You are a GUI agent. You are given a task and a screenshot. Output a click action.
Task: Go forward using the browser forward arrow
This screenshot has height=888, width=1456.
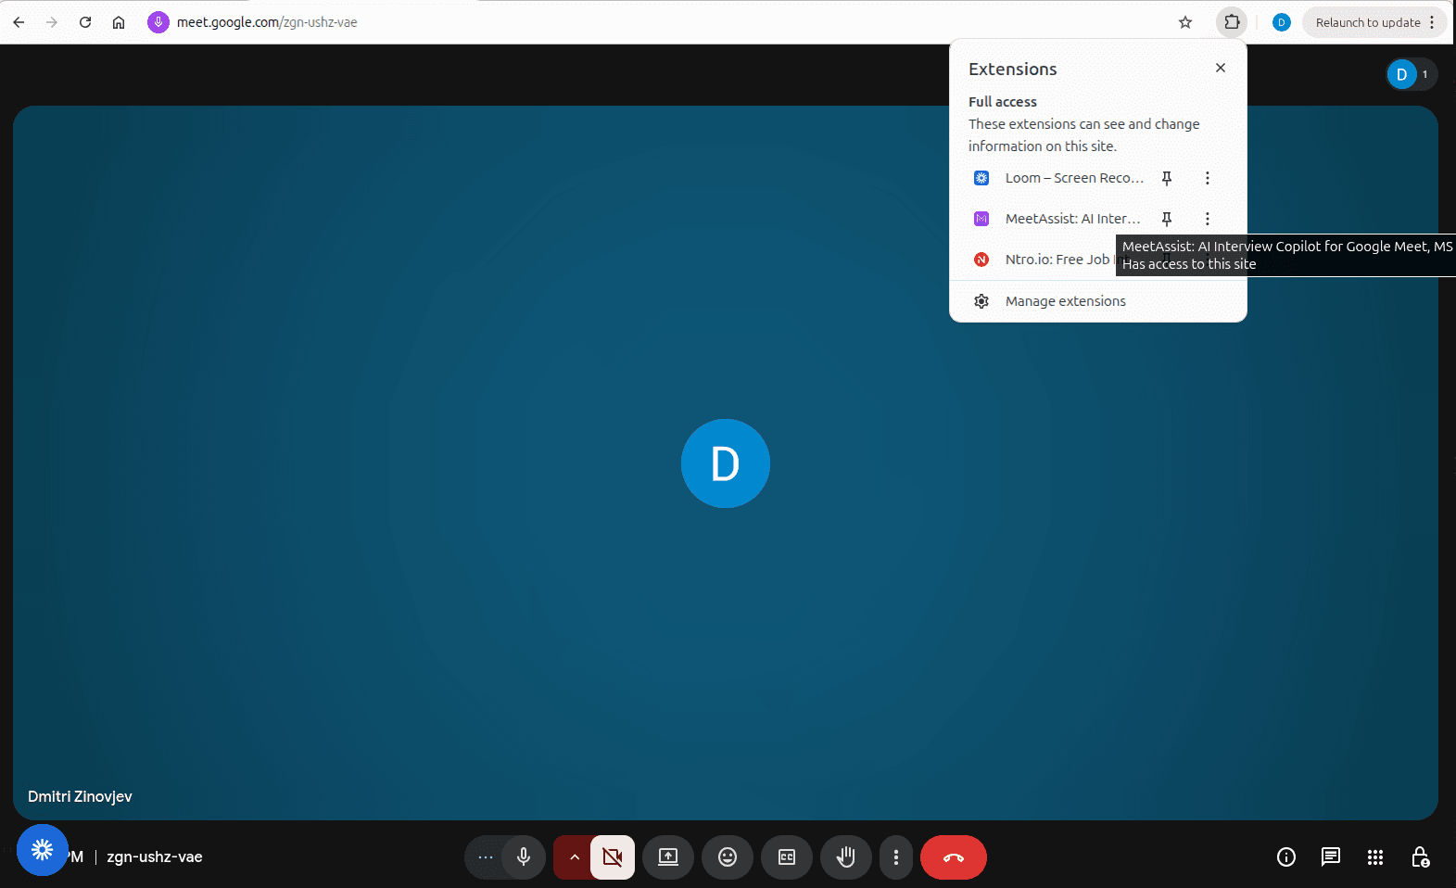pos(52,22)
